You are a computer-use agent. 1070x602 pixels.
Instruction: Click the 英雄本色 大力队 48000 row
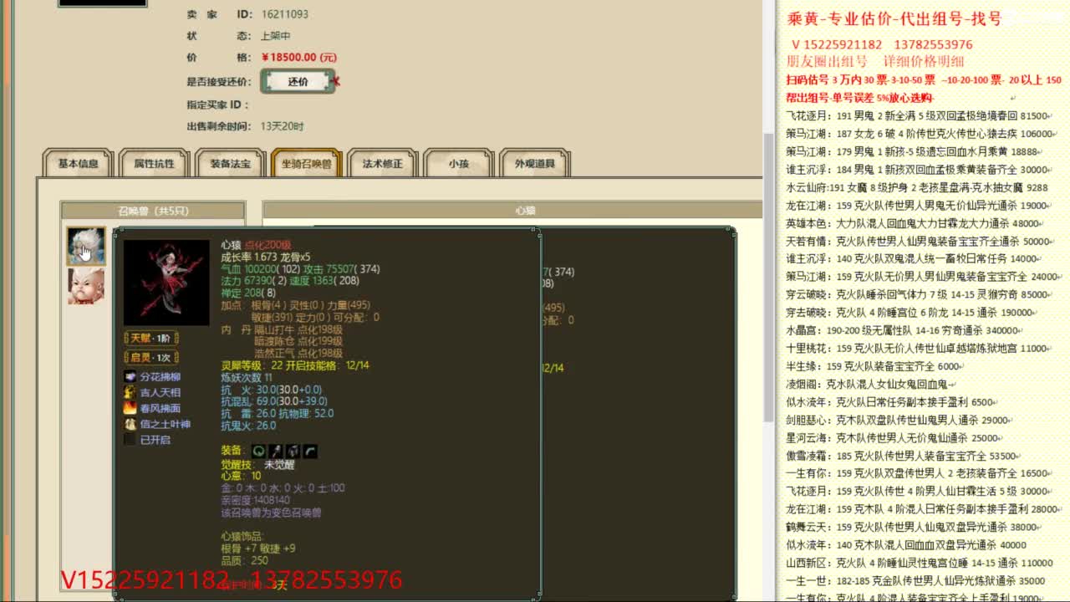pos(915,224)
